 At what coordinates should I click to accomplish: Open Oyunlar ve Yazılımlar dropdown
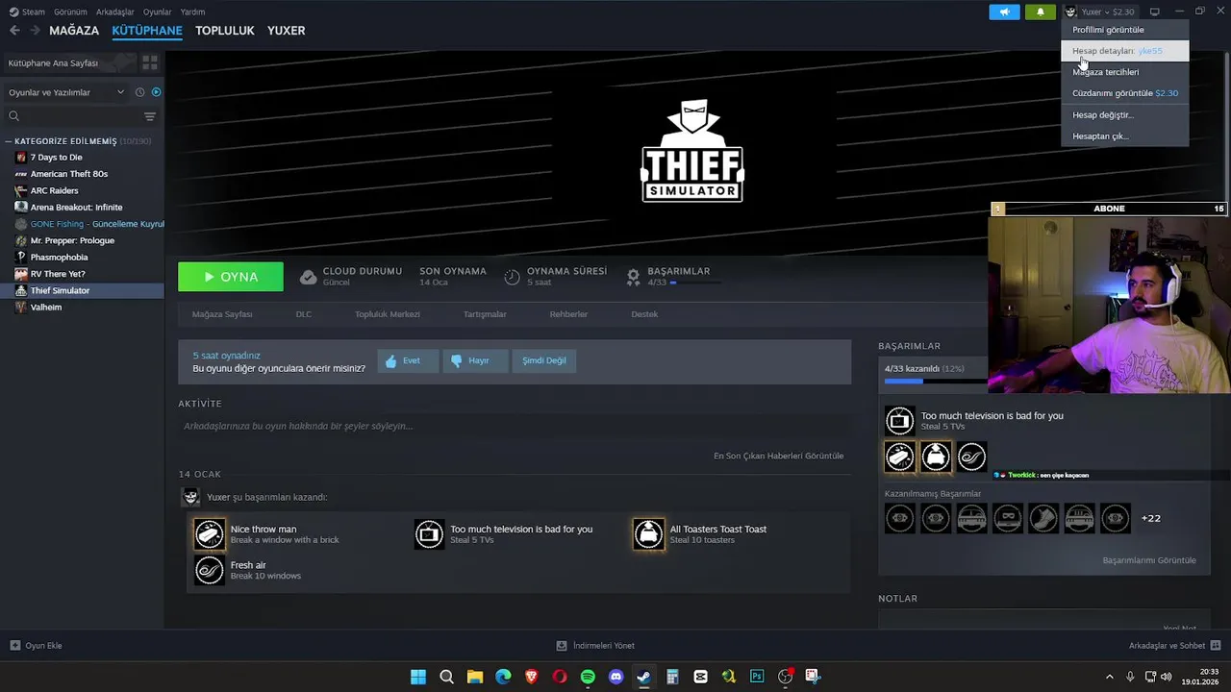65,92
